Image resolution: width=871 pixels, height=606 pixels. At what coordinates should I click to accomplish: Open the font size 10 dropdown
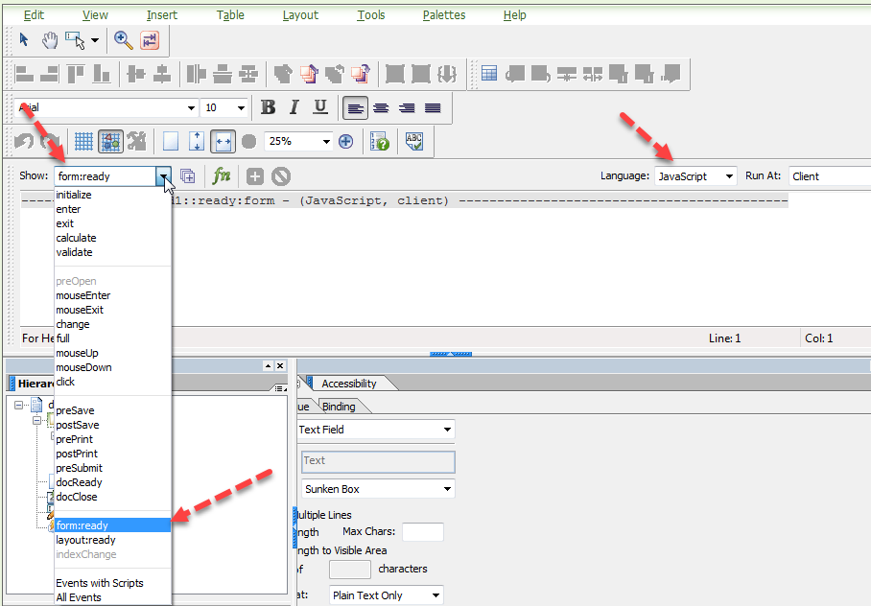pos(241,107)
